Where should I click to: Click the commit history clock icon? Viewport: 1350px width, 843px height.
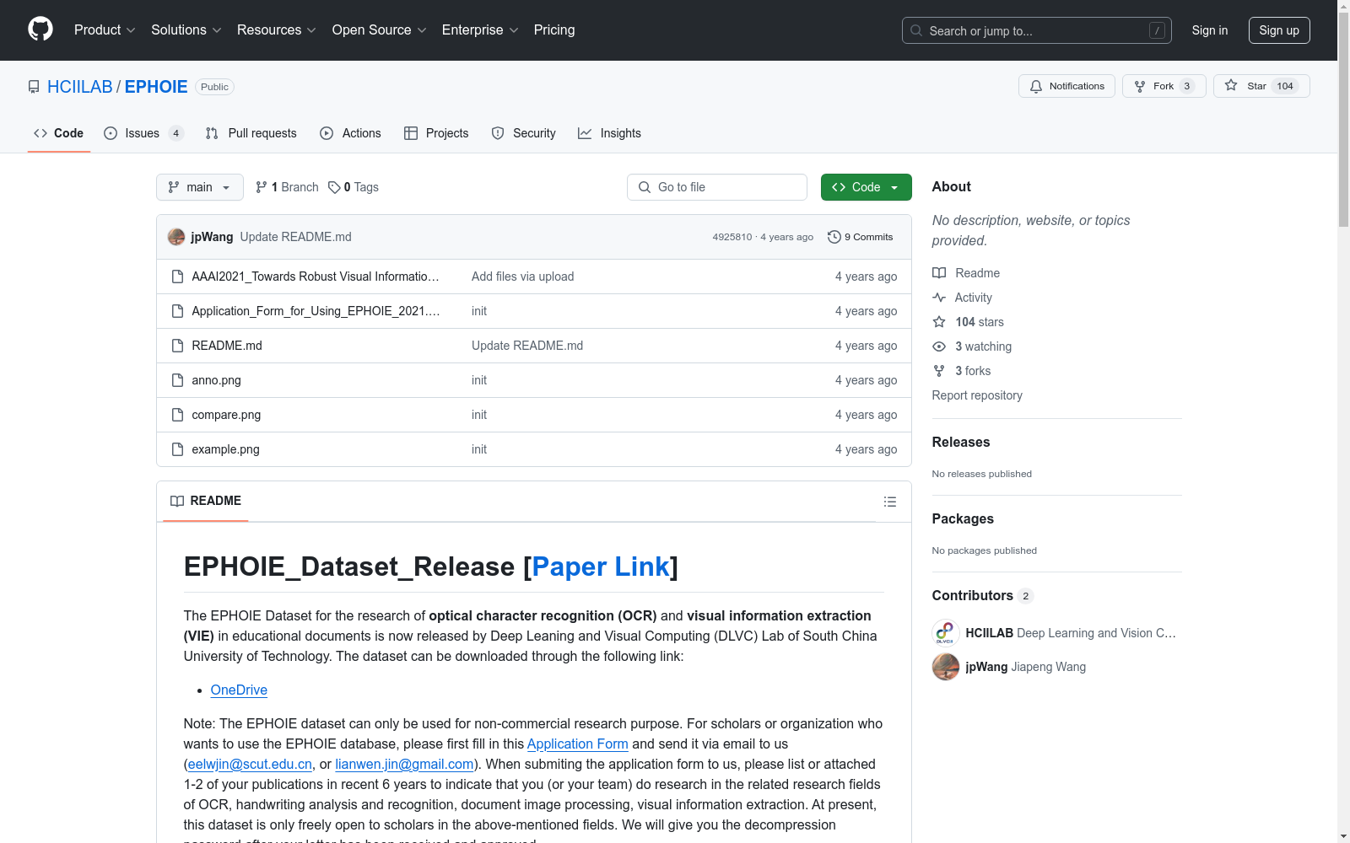point(834,237)
